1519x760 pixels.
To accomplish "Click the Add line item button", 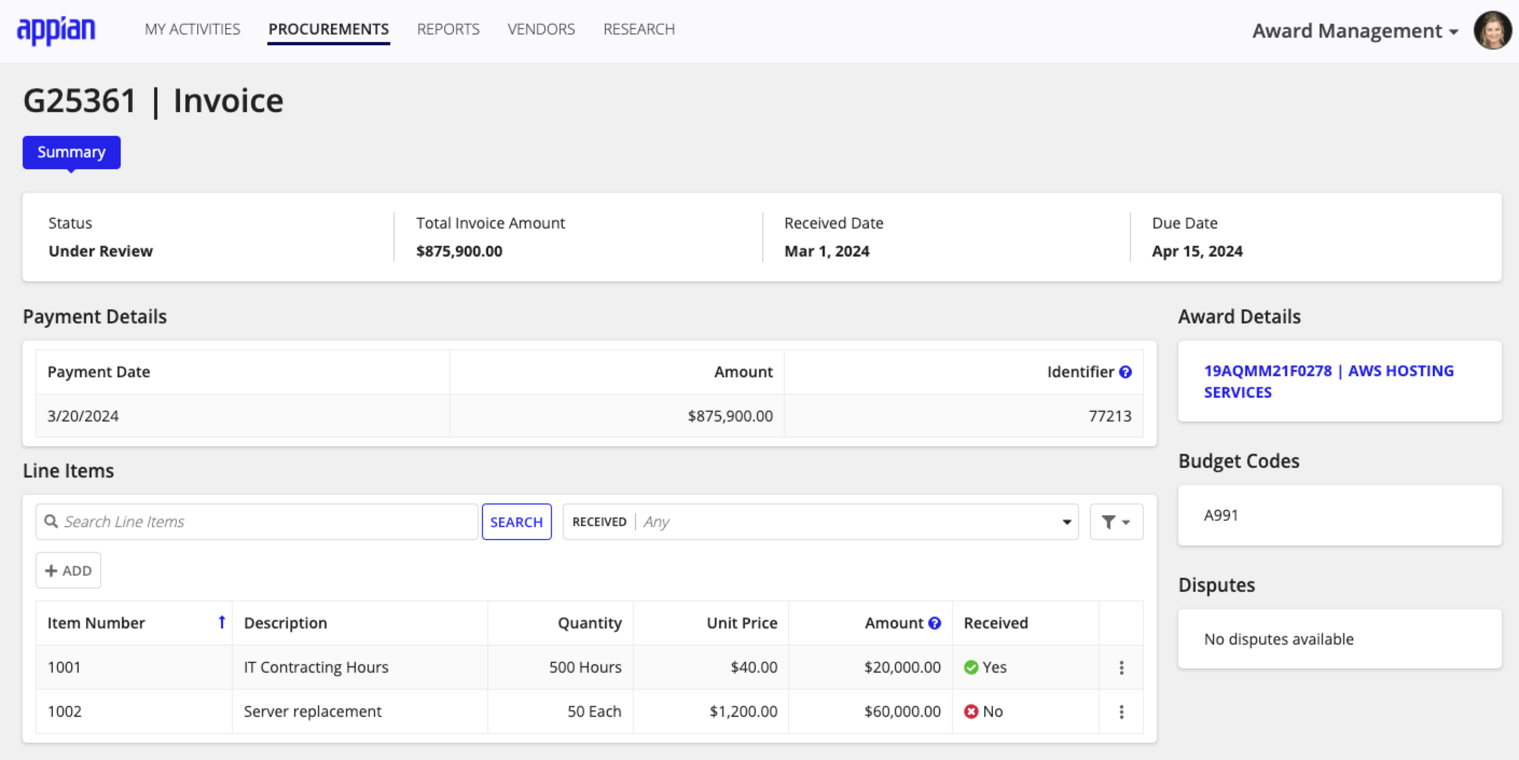I will click(68, 571).
